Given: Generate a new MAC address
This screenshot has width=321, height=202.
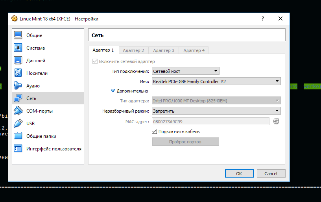Looking at the screenshot, I should tap(276, 121).
